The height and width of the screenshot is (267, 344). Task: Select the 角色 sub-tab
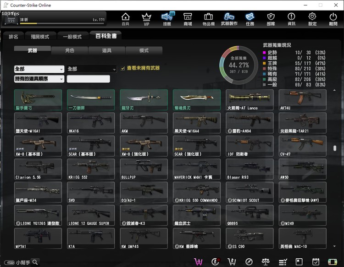click(70, 50)
